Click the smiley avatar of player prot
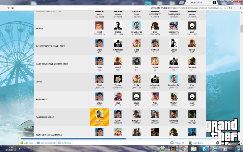 [x=192, y=25]
